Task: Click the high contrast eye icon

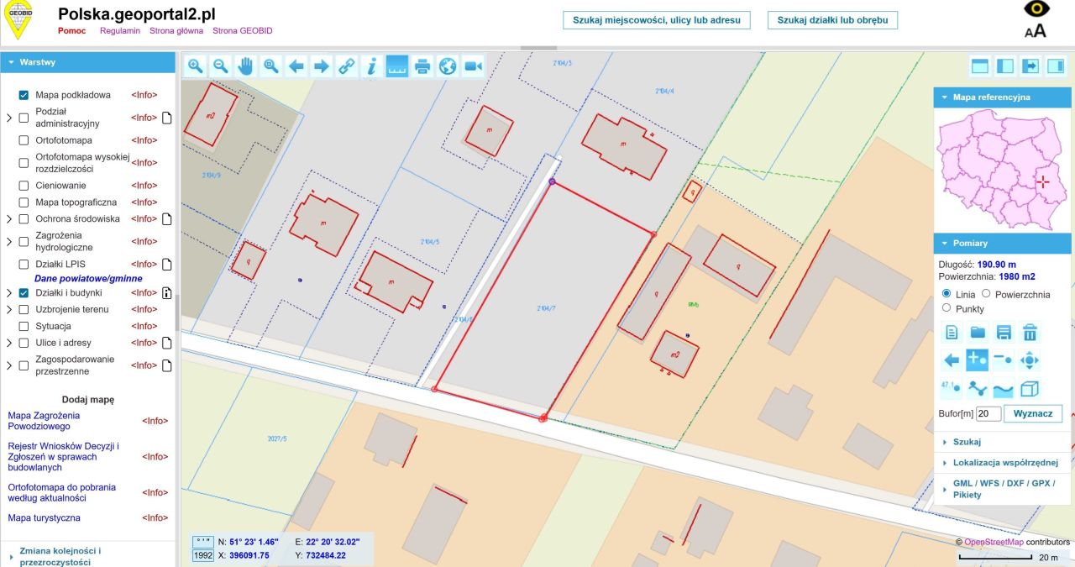Action: point(1036,8)
